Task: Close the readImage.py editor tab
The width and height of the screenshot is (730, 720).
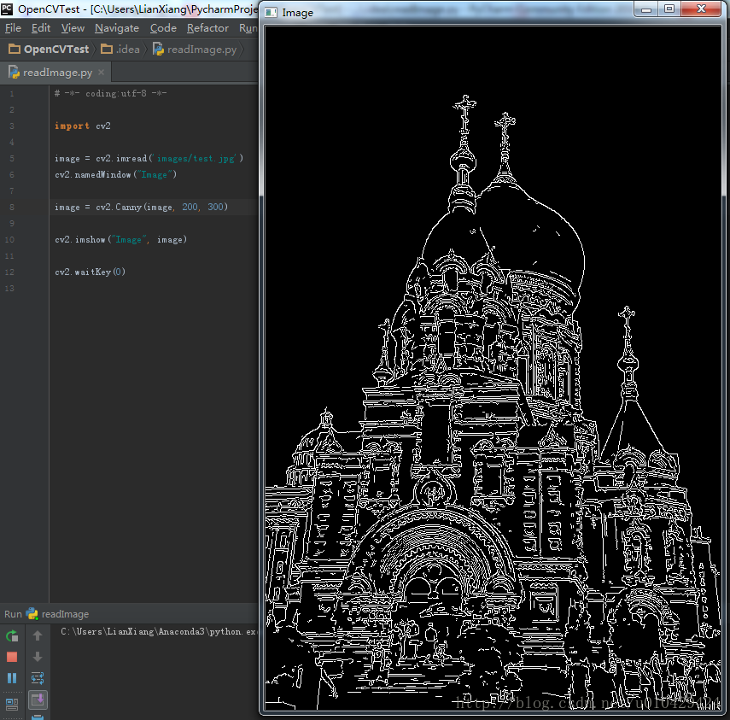Action: [x=101, y=73]
